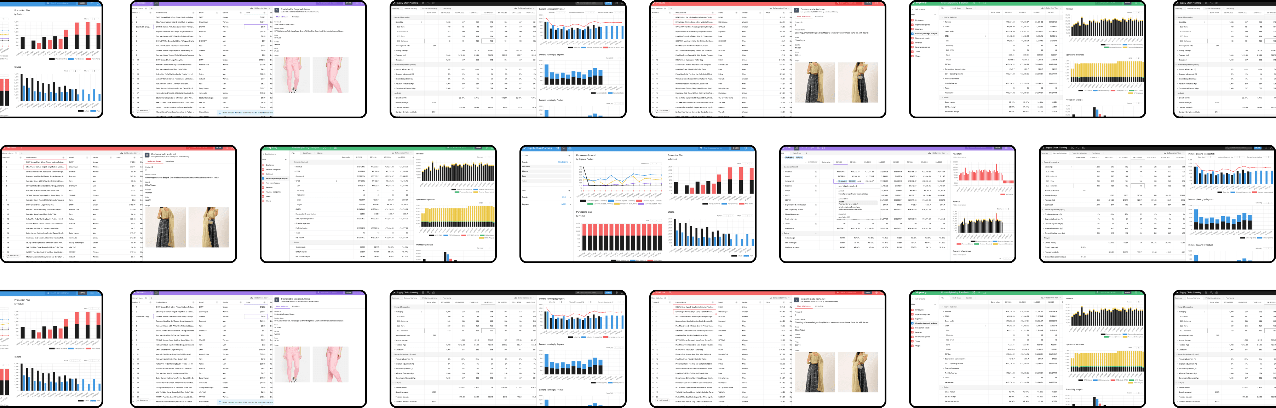Click the previous arrow of the Consensus chart stepper
The width and height of the screenshot is (1276, 408).
pyautogui.click(x=653, y=164)
